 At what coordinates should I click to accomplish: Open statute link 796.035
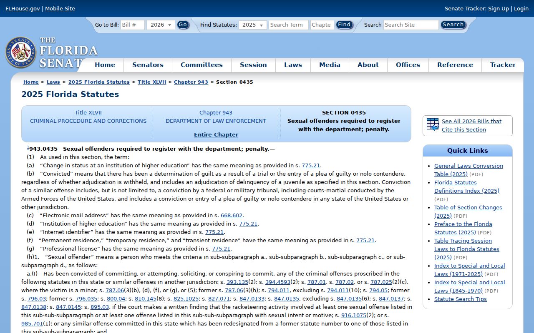[86, 298]
